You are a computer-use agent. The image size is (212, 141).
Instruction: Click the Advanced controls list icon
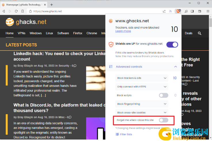[x=111, y=67]
